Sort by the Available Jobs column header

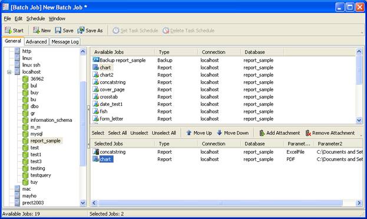coord(123,52)
